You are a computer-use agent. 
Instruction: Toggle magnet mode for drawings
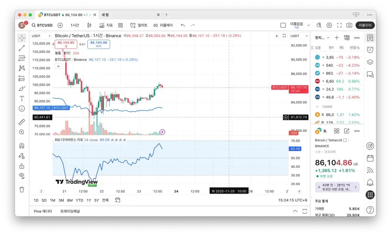(x=22, y=146)
